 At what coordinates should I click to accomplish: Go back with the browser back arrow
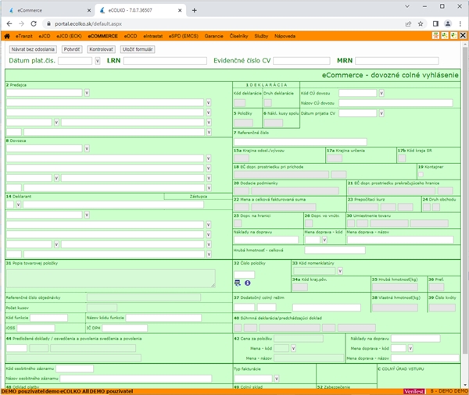9,23
